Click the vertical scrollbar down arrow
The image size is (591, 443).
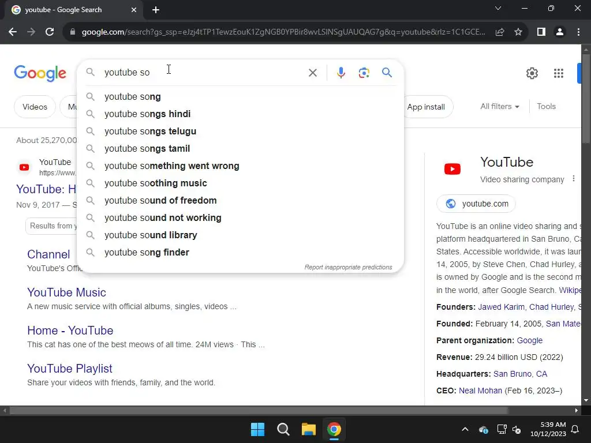coord(586,400)
